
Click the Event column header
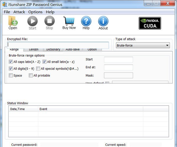[91, 109]
